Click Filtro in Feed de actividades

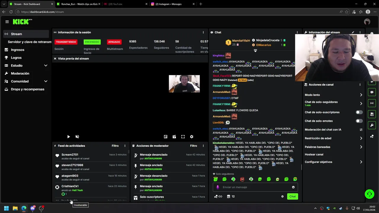click(x=115, y=146)
